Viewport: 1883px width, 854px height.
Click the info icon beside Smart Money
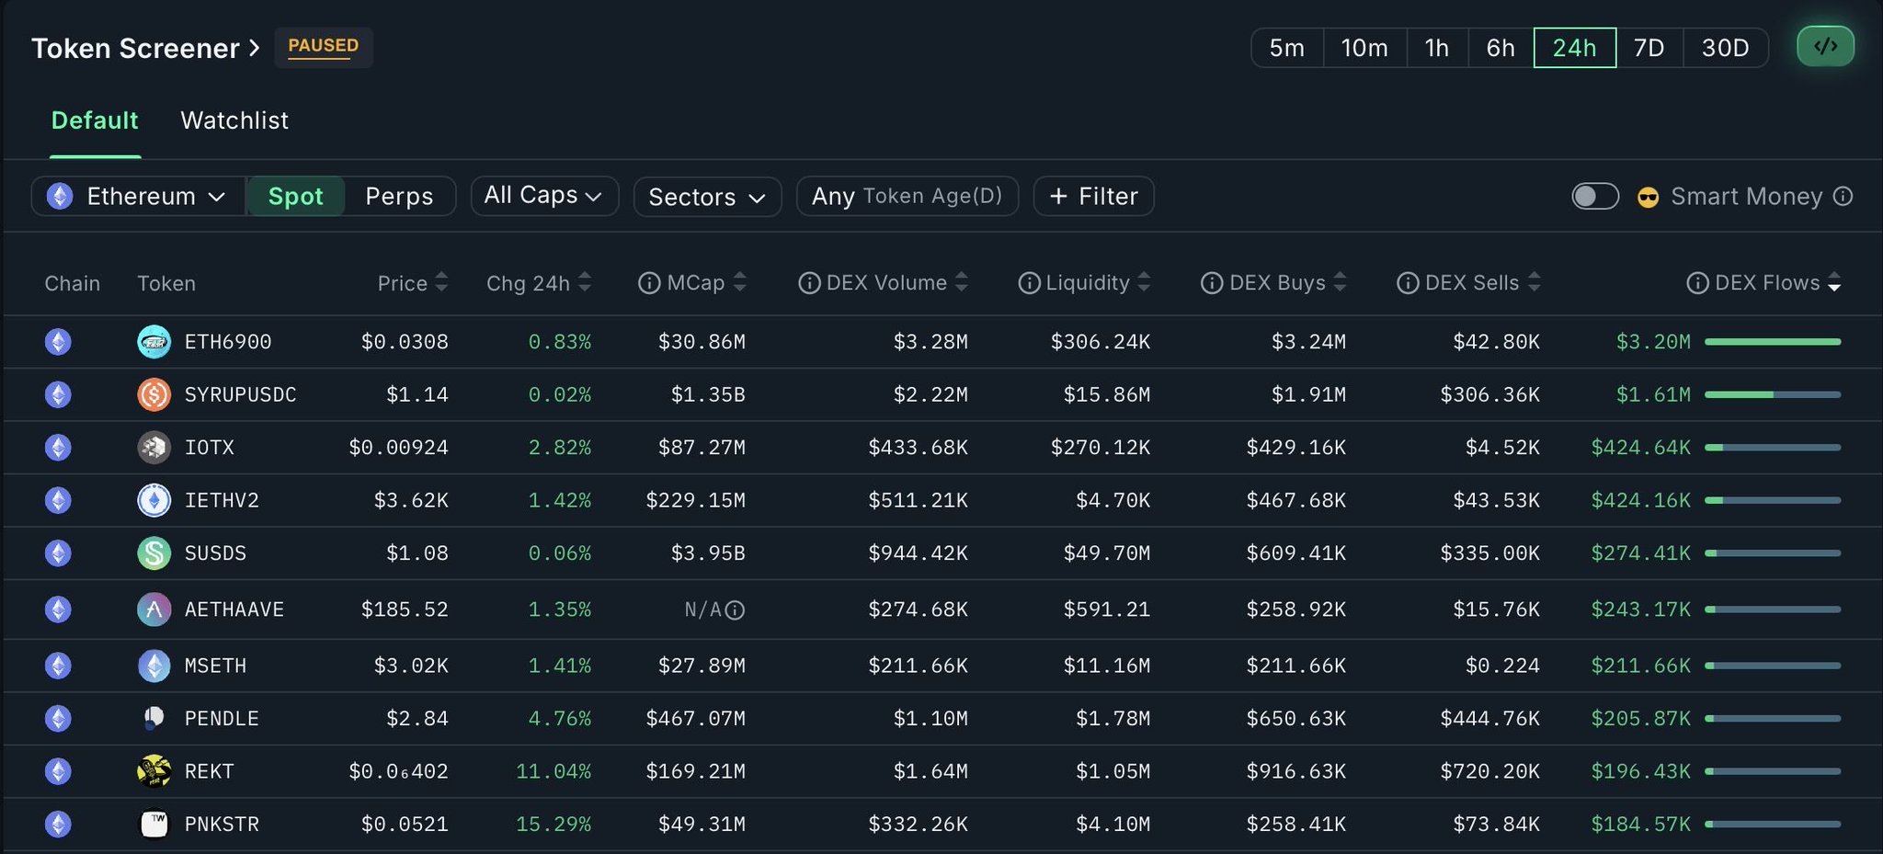pyautogui.click(x=1843, y=196)
